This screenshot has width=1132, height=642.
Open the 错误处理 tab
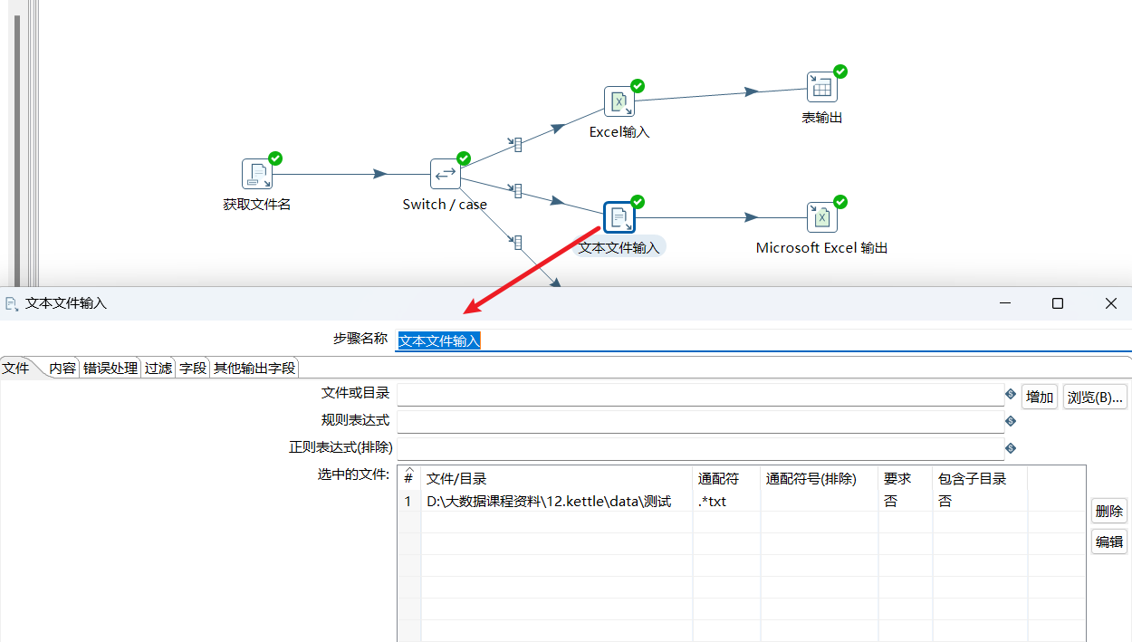click(x=110, y=368)
